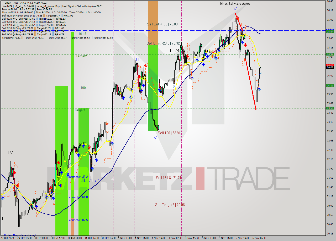
Task: Click the 'Last Signal is:Sell with stoploss:77.51' text
Action: [x=82, y=6]
